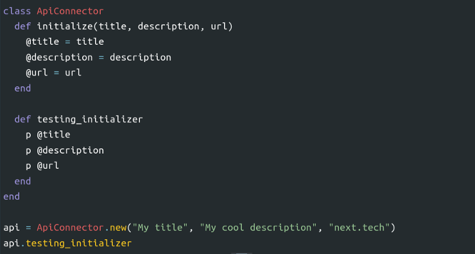Click the @title assignment line
475x254 pixels.
click(65, 42)
